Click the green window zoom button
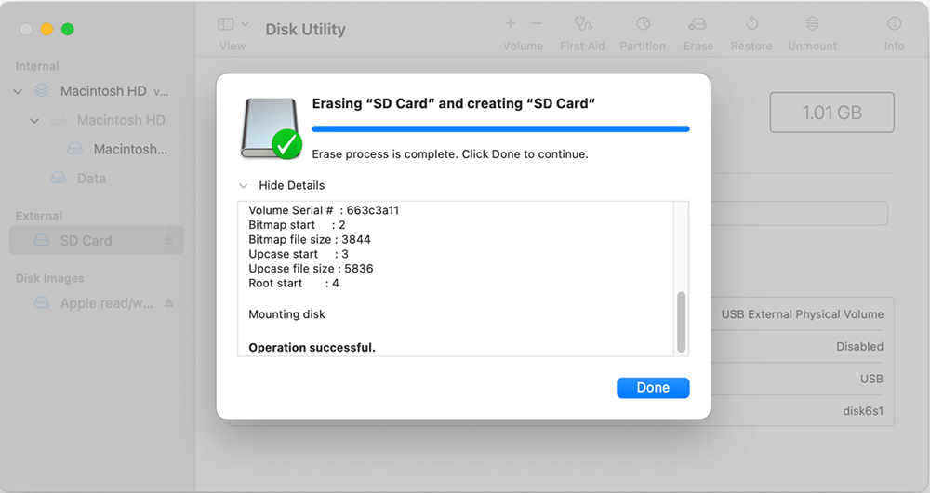This screenshot has height=493, width=930. (68, 29)
